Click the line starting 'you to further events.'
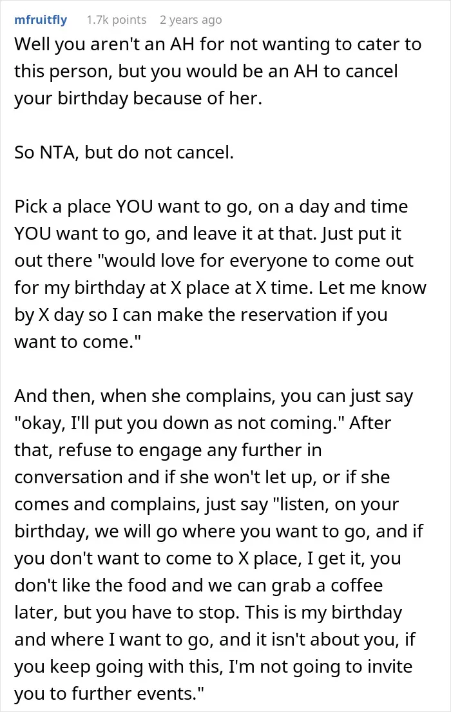This screenshot has height=712, width=451. click(x=110, y=693)
